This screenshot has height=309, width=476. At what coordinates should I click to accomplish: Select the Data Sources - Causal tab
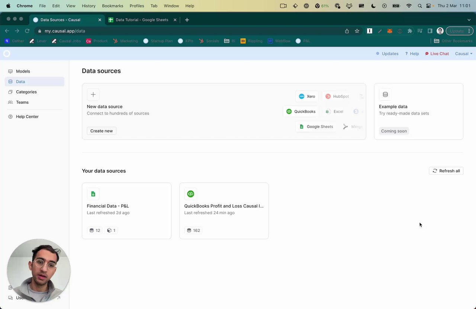coord(67,20)
